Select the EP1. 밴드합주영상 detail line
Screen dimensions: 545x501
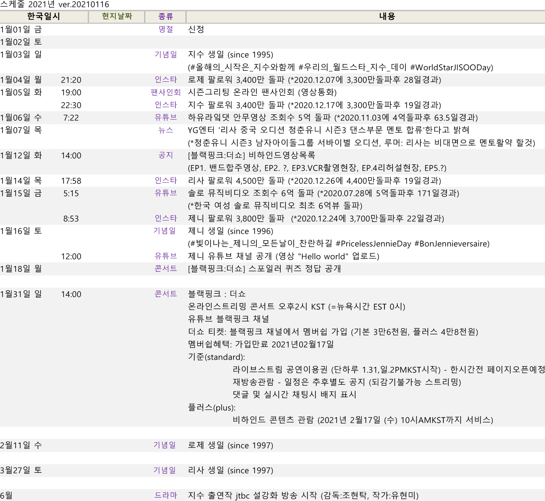coord(317,168)
